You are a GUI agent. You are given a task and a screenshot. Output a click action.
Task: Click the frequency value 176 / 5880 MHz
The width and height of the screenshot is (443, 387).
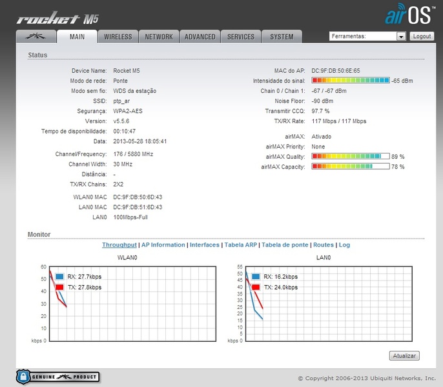[133, 154]
